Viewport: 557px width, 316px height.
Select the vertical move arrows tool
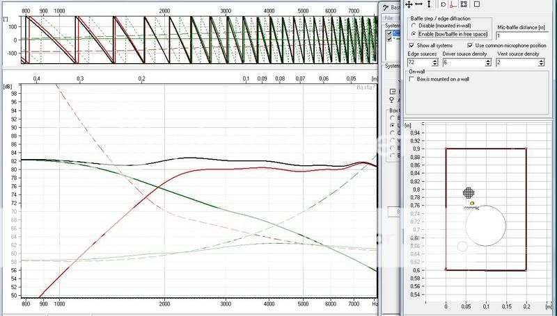(429, 4)
